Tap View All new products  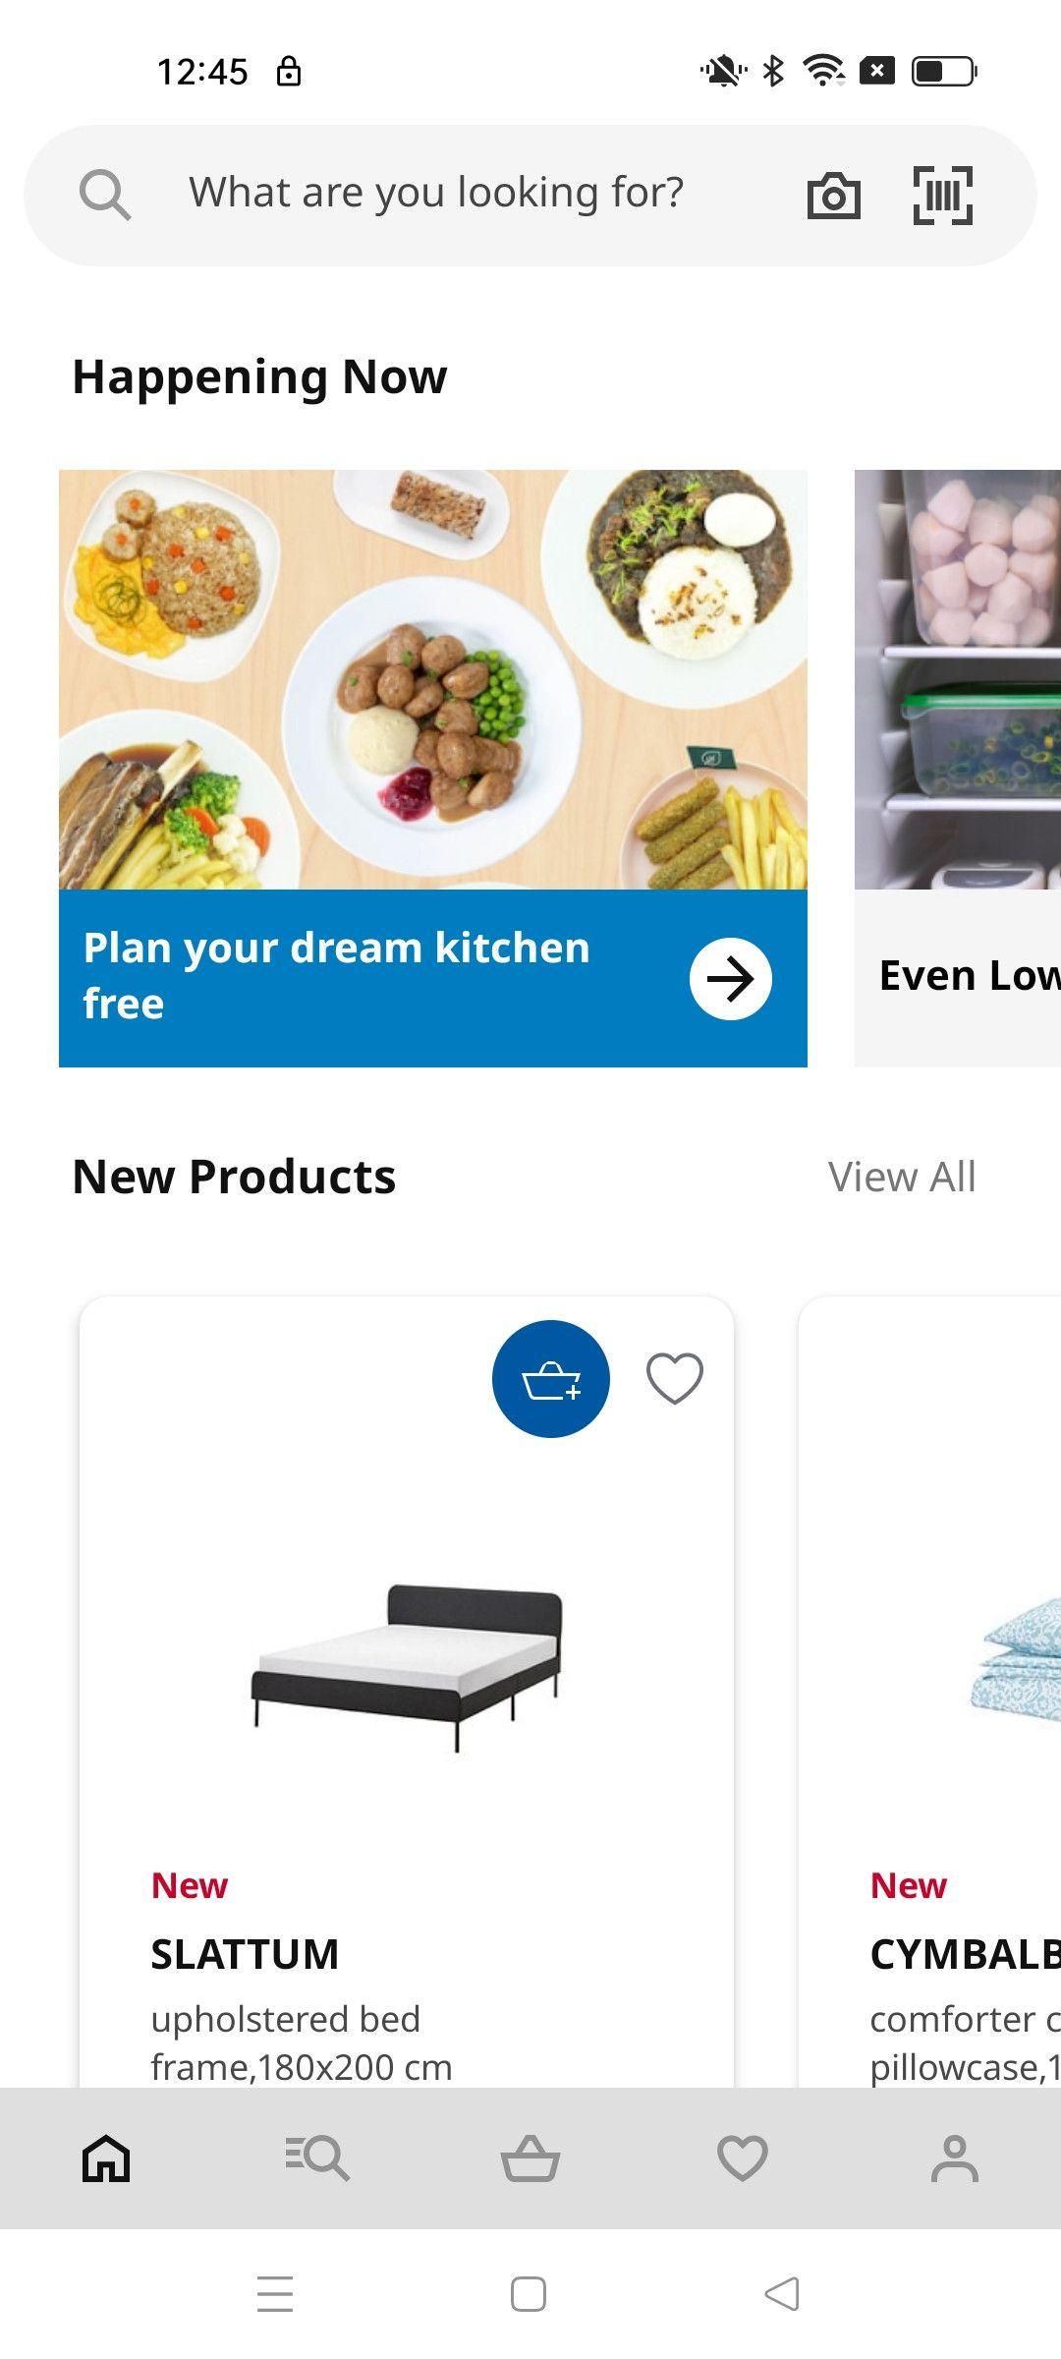coord(902,1177)
